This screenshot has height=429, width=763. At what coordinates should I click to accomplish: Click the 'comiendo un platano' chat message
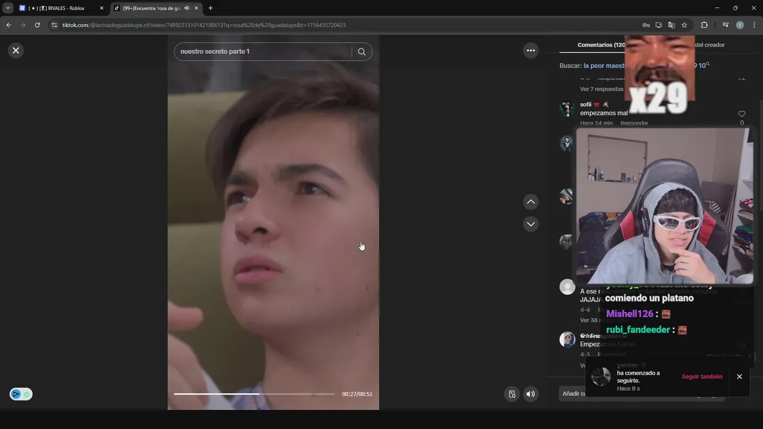point(649,298)
